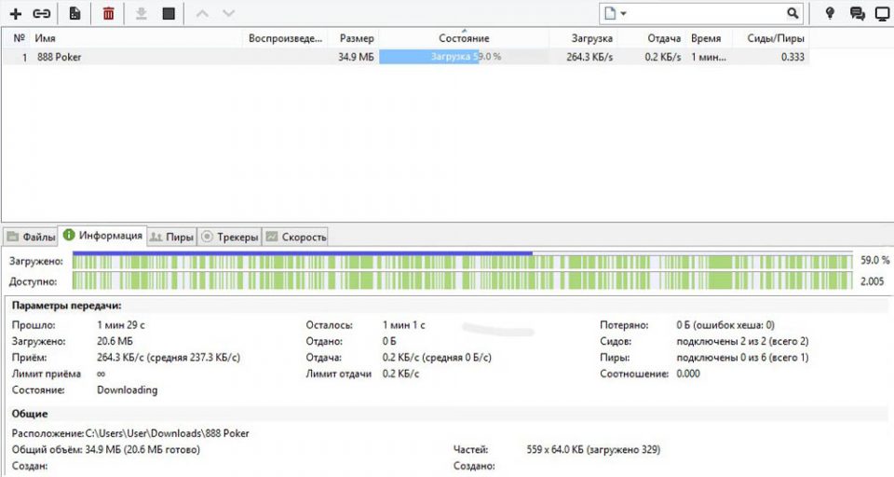This screenshot has height=477, width=894.
Task: Click the add torrent plus icon
Action: point(16,13)
